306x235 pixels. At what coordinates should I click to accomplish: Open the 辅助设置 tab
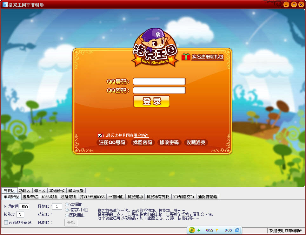pos(76,190)
